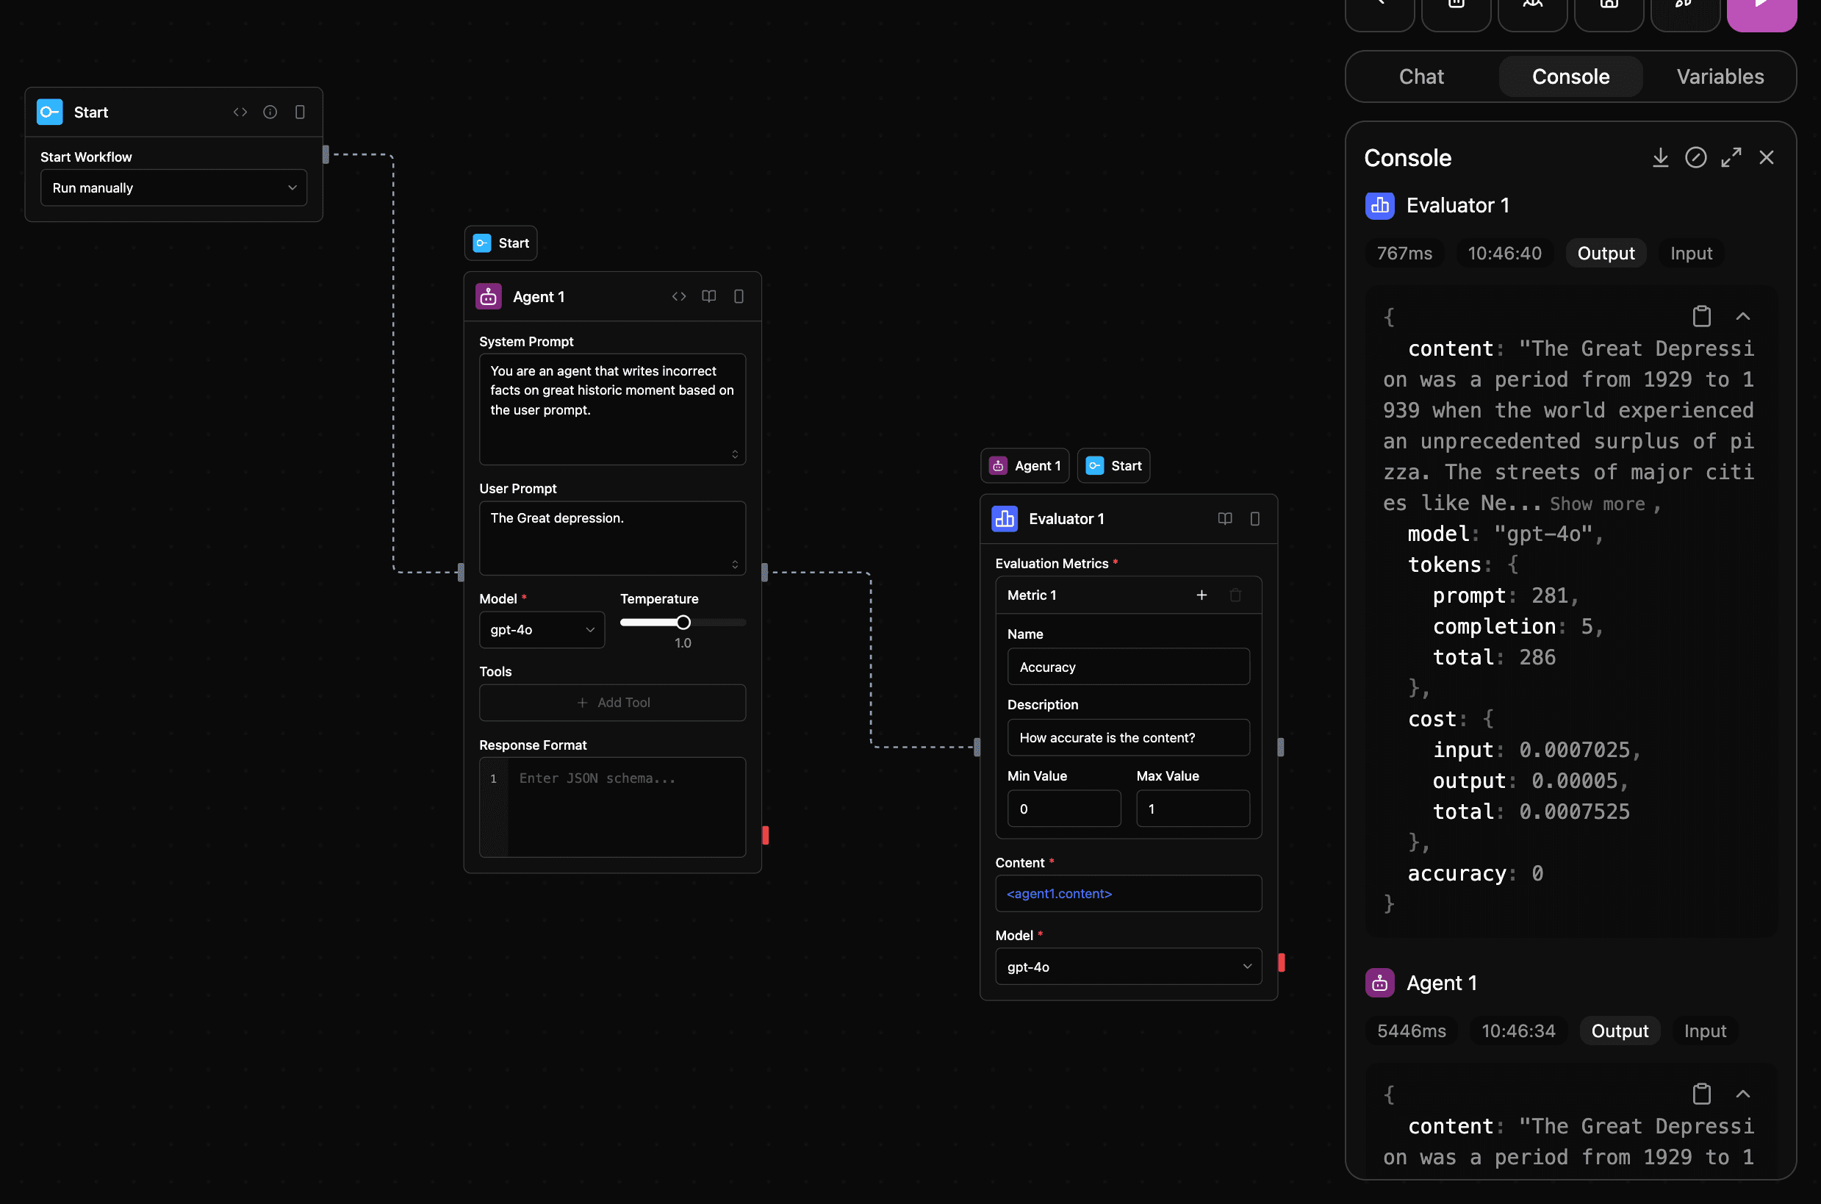Delete Metric 1 in Evaluator 1
The image size is (1821, 1204).
1235,595
